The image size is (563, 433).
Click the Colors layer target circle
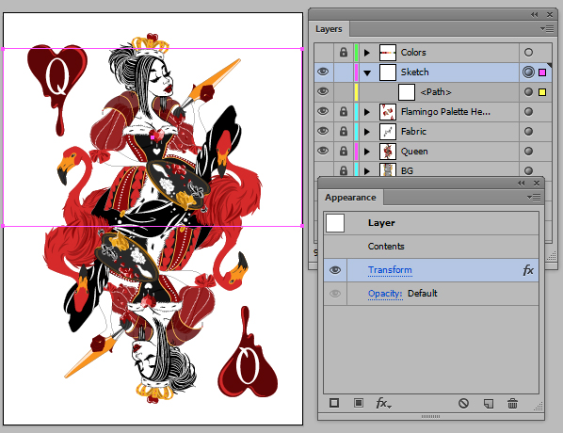[x=528, y=53]
